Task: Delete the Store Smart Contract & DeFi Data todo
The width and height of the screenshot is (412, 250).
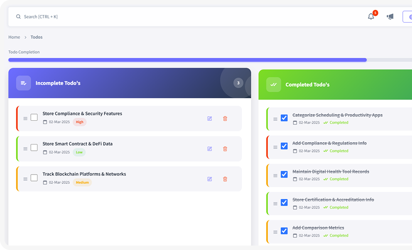Action: coord(225,149)
